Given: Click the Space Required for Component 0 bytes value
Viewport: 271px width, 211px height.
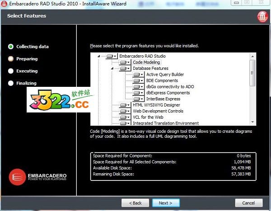Looking at the screenshot, I should pos(244,156).
